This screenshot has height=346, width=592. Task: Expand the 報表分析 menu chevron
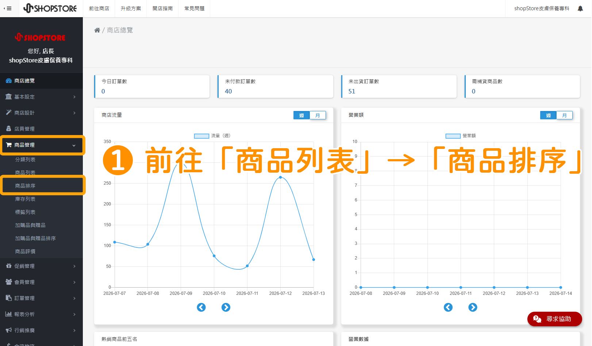point(74,314)
